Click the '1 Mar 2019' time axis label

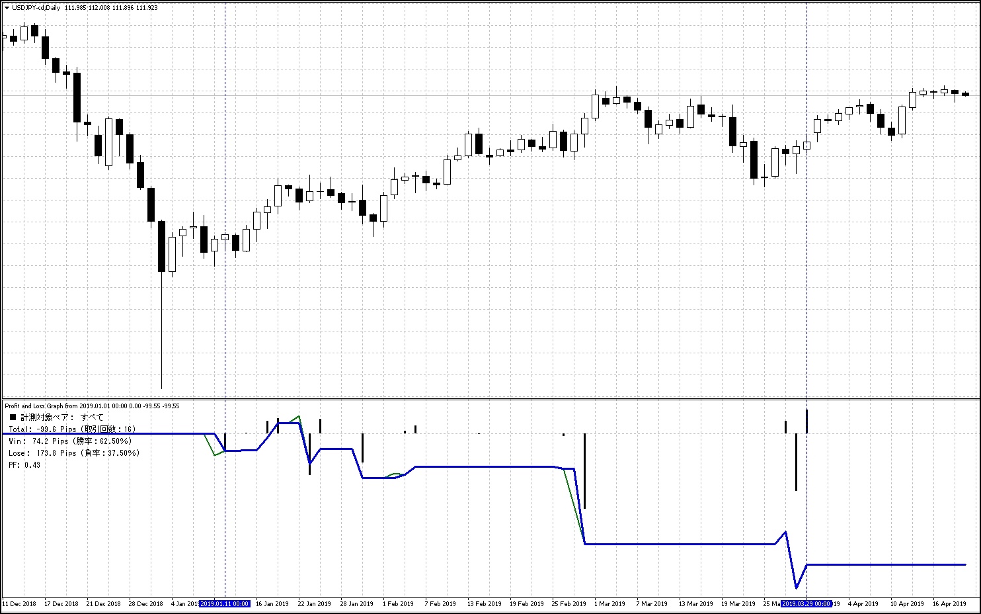pyautogui.click(x=609, y=603)
